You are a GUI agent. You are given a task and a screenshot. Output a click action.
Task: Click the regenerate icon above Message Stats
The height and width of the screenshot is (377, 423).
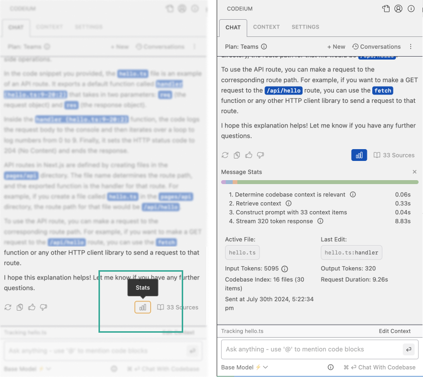click(x=225, y=155)
